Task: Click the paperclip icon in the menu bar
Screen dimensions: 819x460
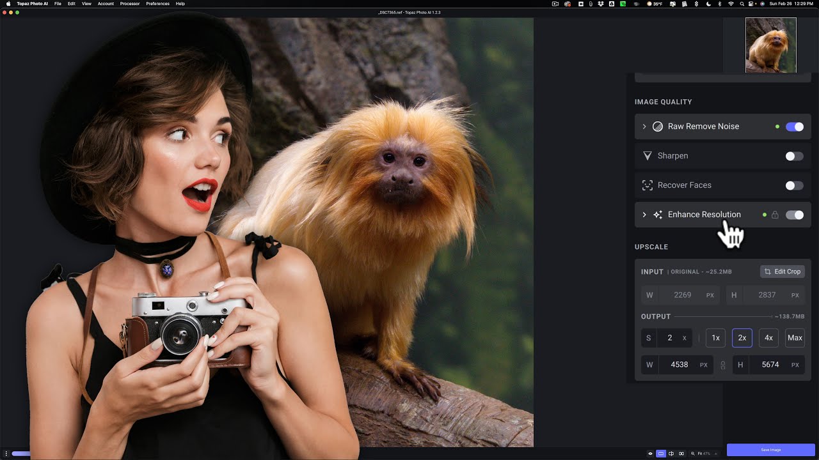Action: tap(591, 4)
